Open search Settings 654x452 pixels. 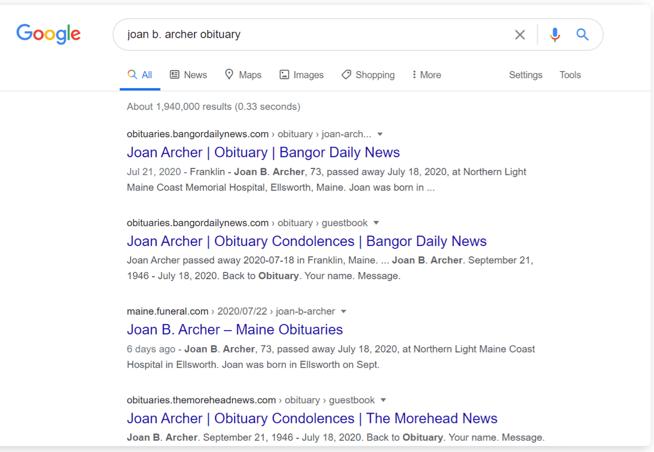pos(525,75)
